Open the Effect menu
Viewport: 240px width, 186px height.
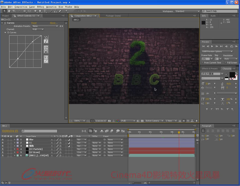pyautogui.click(x=41, y=7)
